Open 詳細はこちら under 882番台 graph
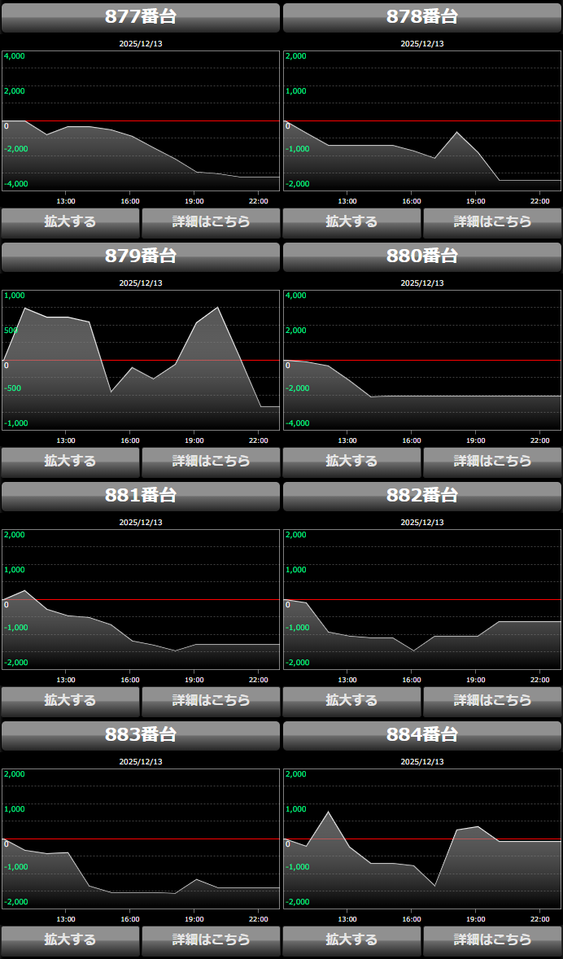Image resolution: width=563 pixels, height=959 pixels. pos(492,700)
